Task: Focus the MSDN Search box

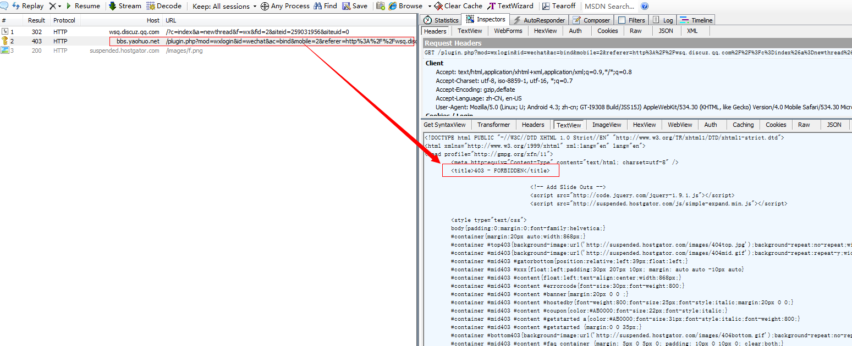Action: (609, 7)
